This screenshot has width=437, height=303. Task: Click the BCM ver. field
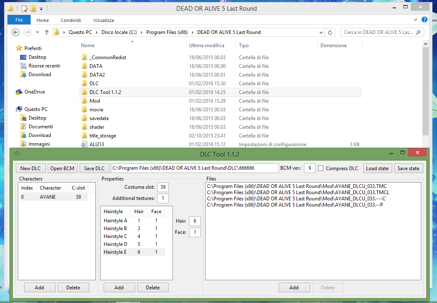pyautogui.click(x=309, y=168)
